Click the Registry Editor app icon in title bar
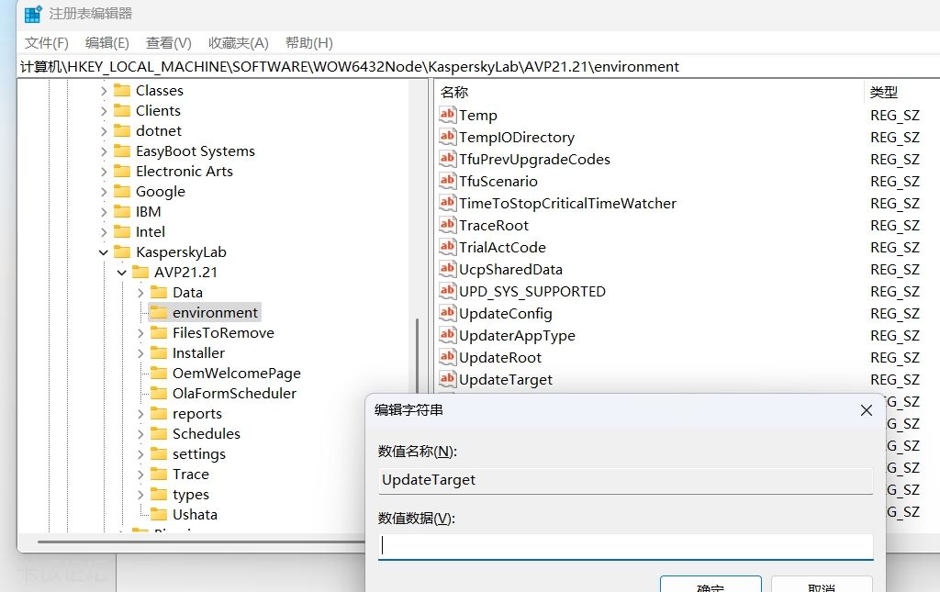The image size is (940, 592). click(33, 13)
